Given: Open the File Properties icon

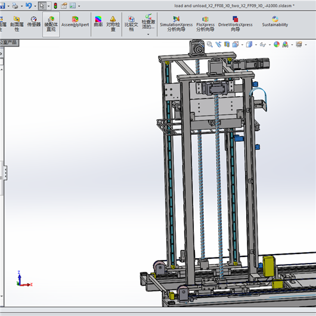Looking at the screenshot, I should pos(64,6).
